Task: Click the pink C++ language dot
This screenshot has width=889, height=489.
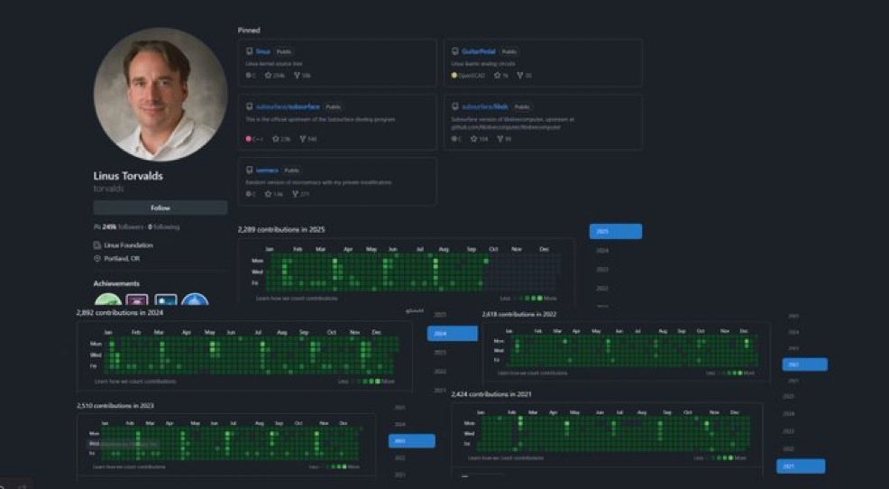Action: pyautogui.click(x=249, y=139)
